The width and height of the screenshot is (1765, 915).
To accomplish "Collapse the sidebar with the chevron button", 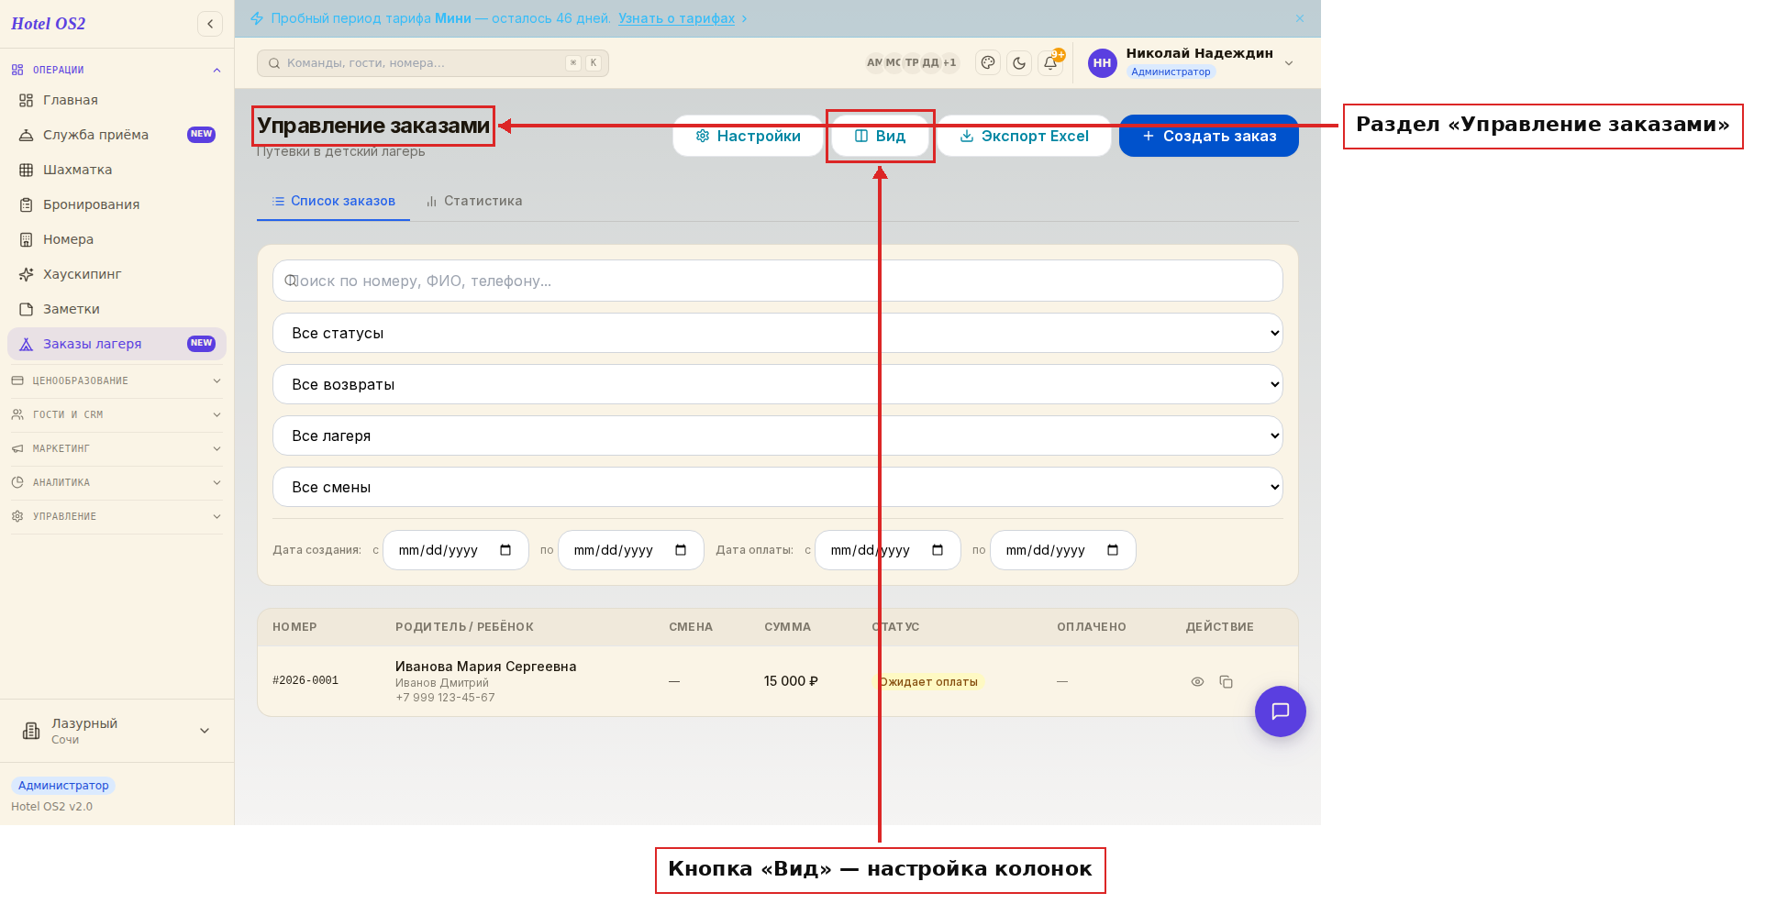I will 210,24.
